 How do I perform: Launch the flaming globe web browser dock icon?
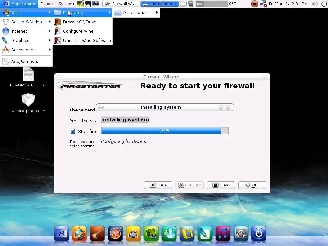tap(79, 233)
